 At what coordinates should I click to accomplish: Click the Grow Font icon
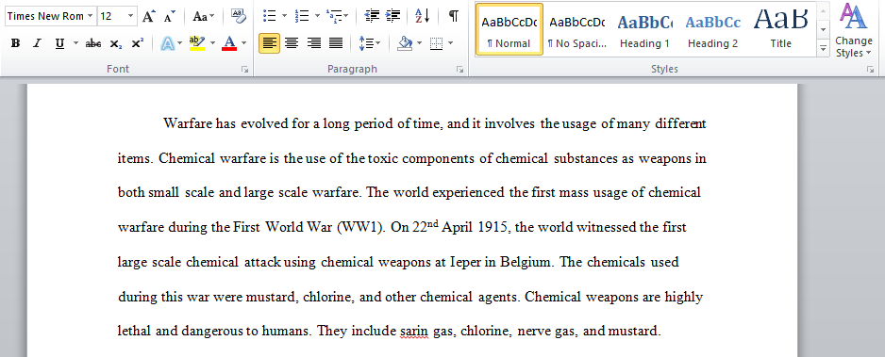[x=148, y=16]
